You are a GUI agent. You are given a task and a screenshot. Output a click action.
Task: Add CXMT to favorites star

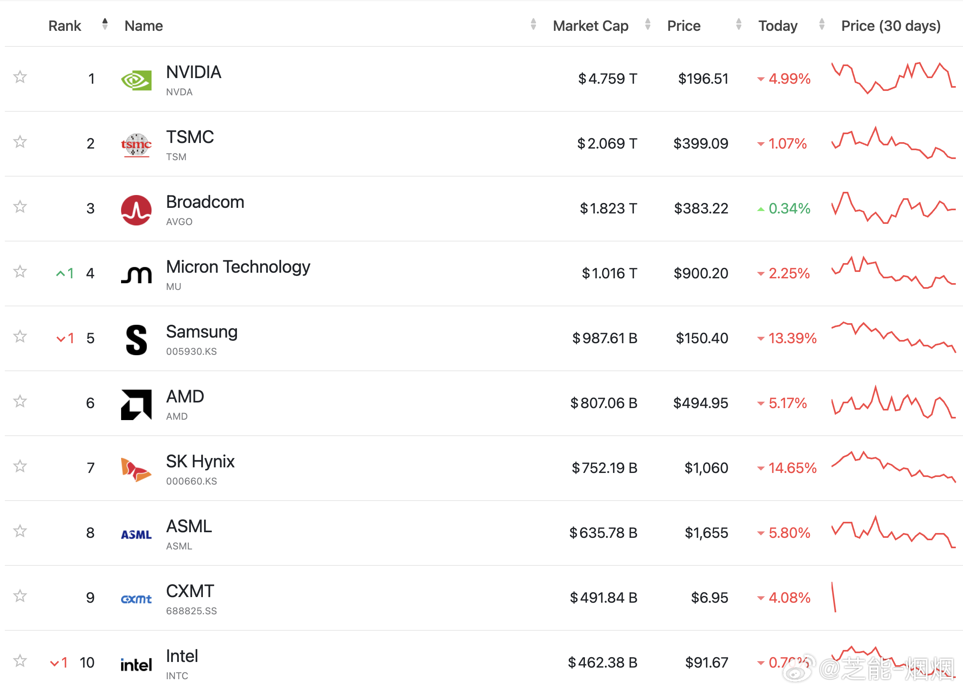click(x=20, y=596)
